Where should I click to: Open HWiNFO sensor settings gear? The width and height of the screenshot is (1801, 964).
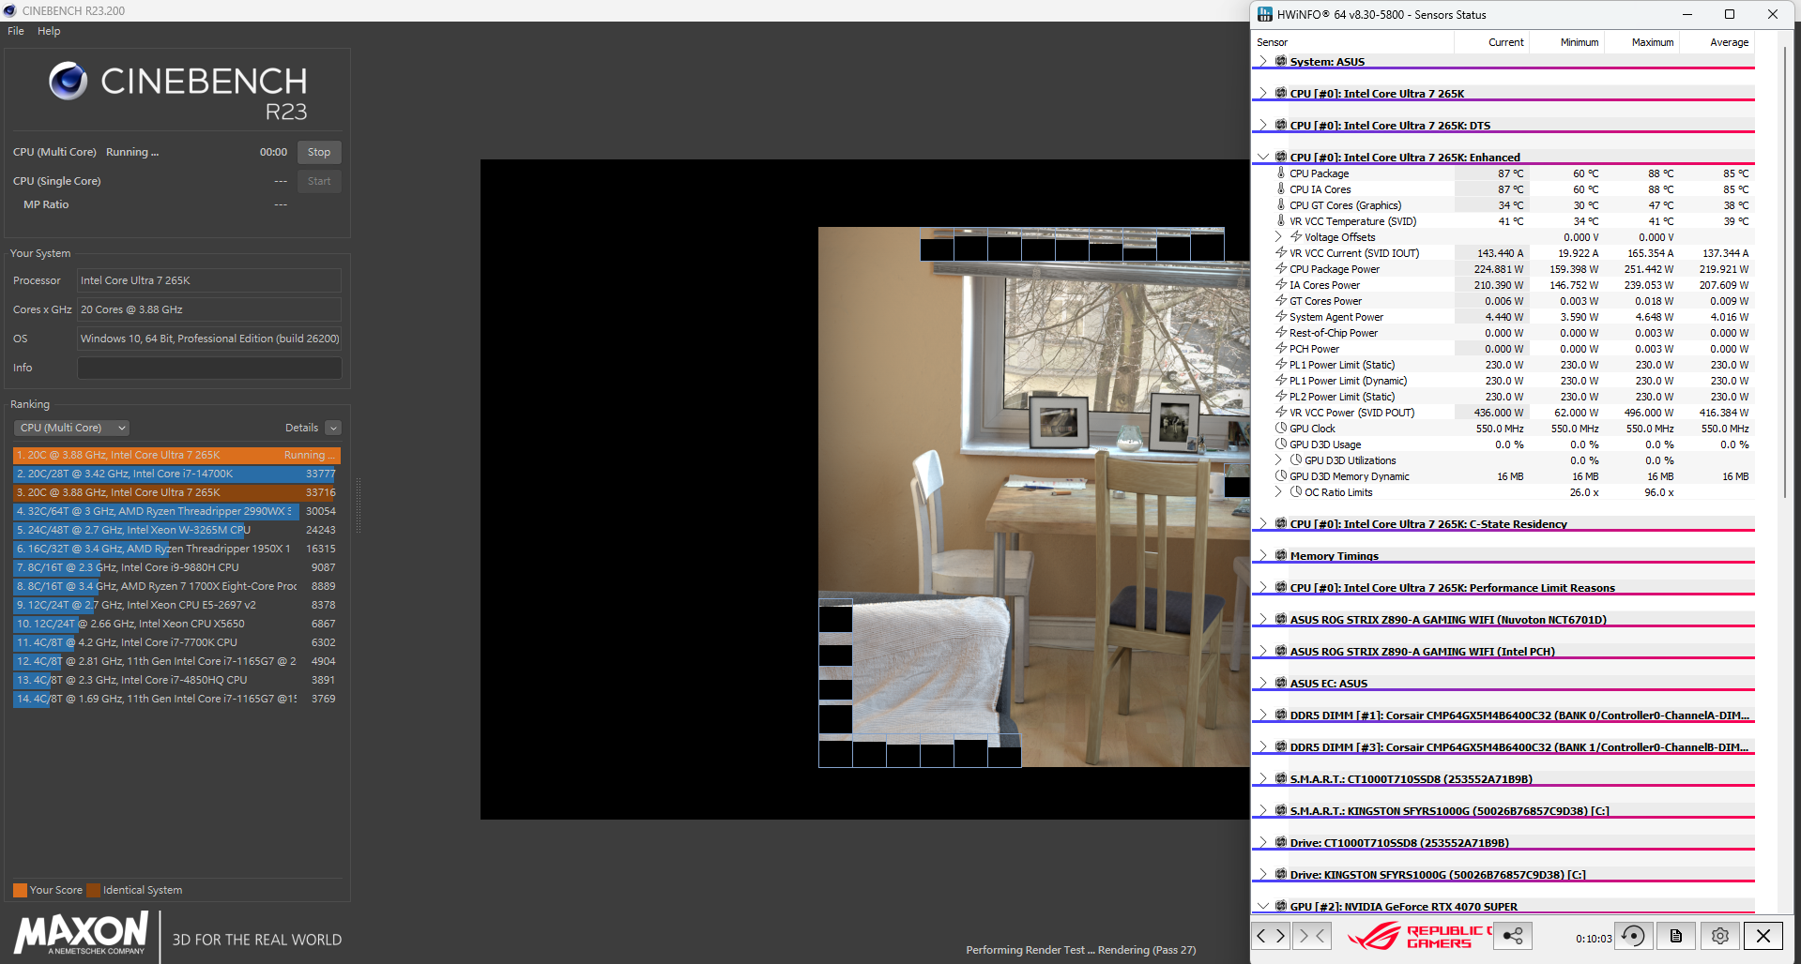point(1719,936)
